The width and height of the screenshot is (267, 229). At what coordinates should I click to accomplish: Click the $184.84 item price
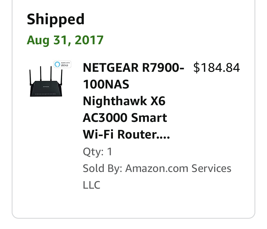(217, 68)
